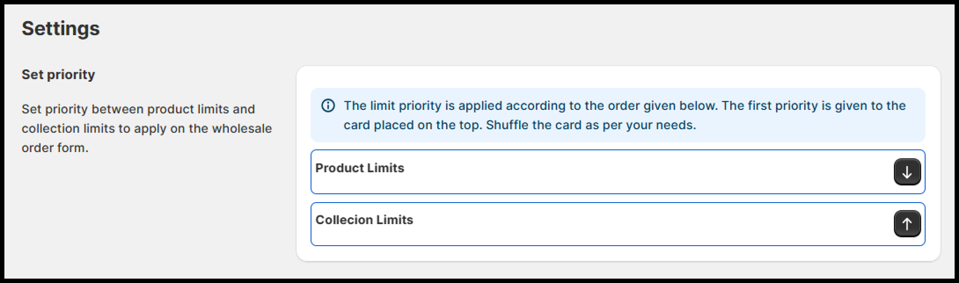This screenshot has width=959, height=283.
Task: Click "card placed on the top" banner text
Action: pos(413,125)
